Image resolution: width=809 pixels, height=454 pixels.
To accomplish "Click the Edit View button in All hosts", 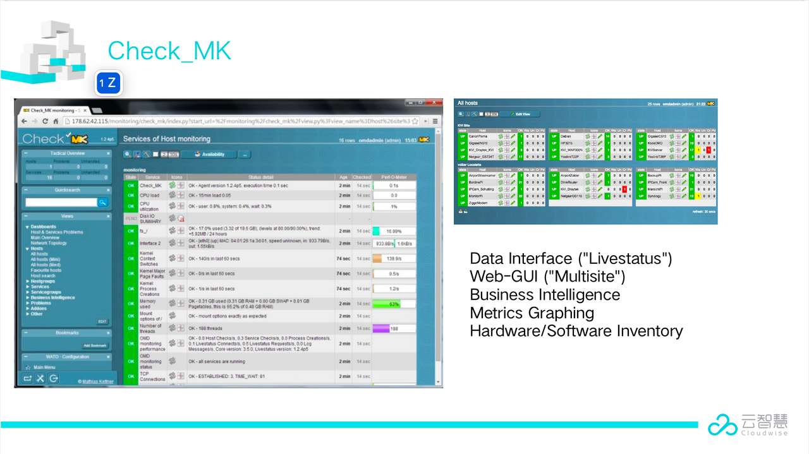I will tap(520, 114).
